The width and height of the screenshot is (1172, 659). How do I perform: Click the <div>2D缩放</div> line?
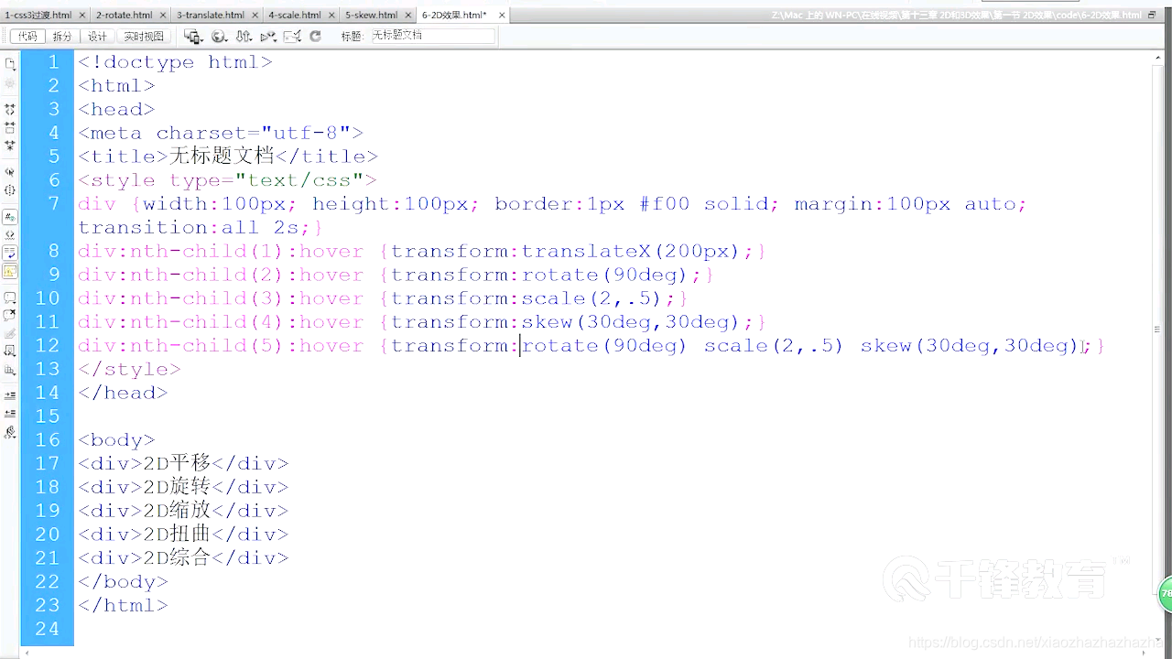click(x=183, y=511)
